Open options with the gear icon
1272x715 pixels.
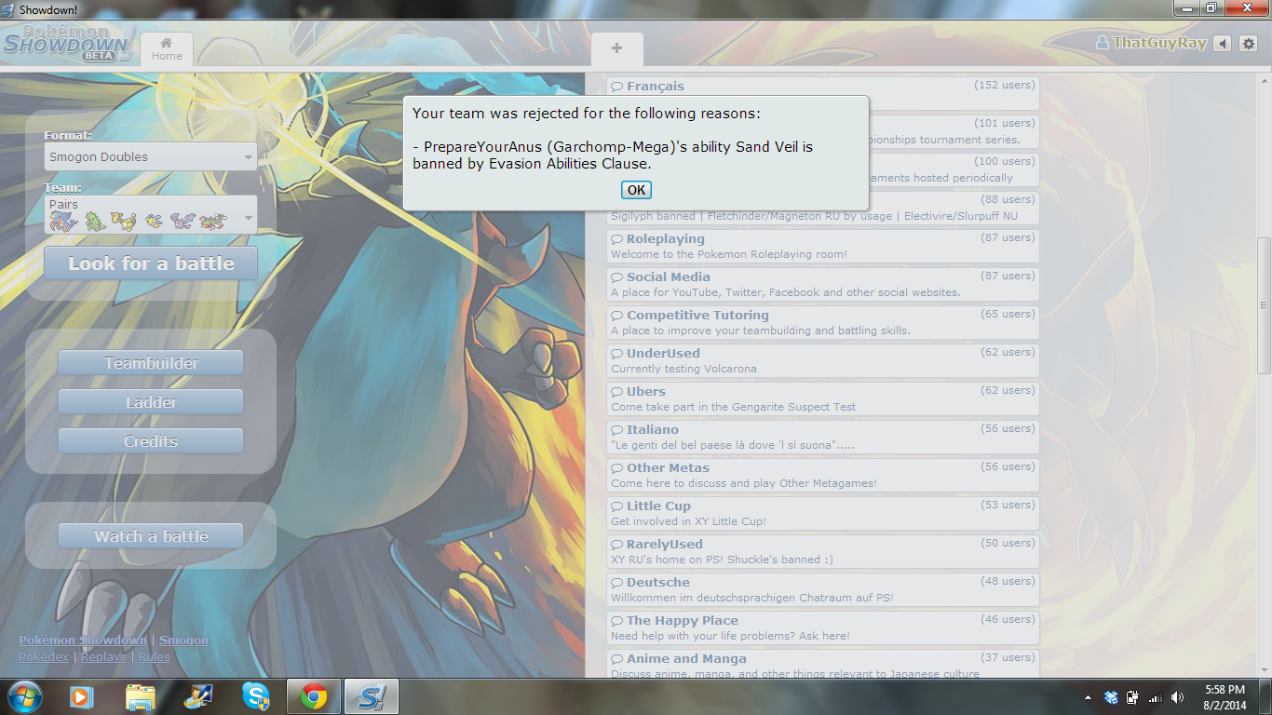point(1249,44)
